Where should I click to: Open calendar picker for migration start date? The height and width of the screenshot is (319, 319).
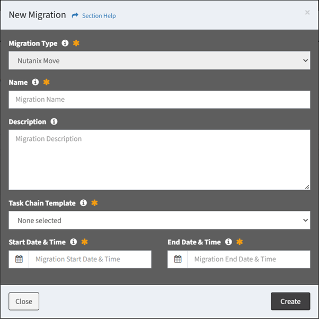click(x=19, y=259)
